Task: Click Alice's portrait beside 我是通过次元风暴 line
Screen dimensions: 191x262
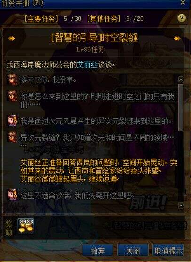Action: [x=12, y=121]
